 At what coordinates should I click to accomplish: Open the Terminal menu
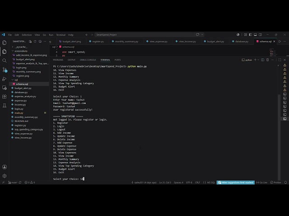click(61, 35)
